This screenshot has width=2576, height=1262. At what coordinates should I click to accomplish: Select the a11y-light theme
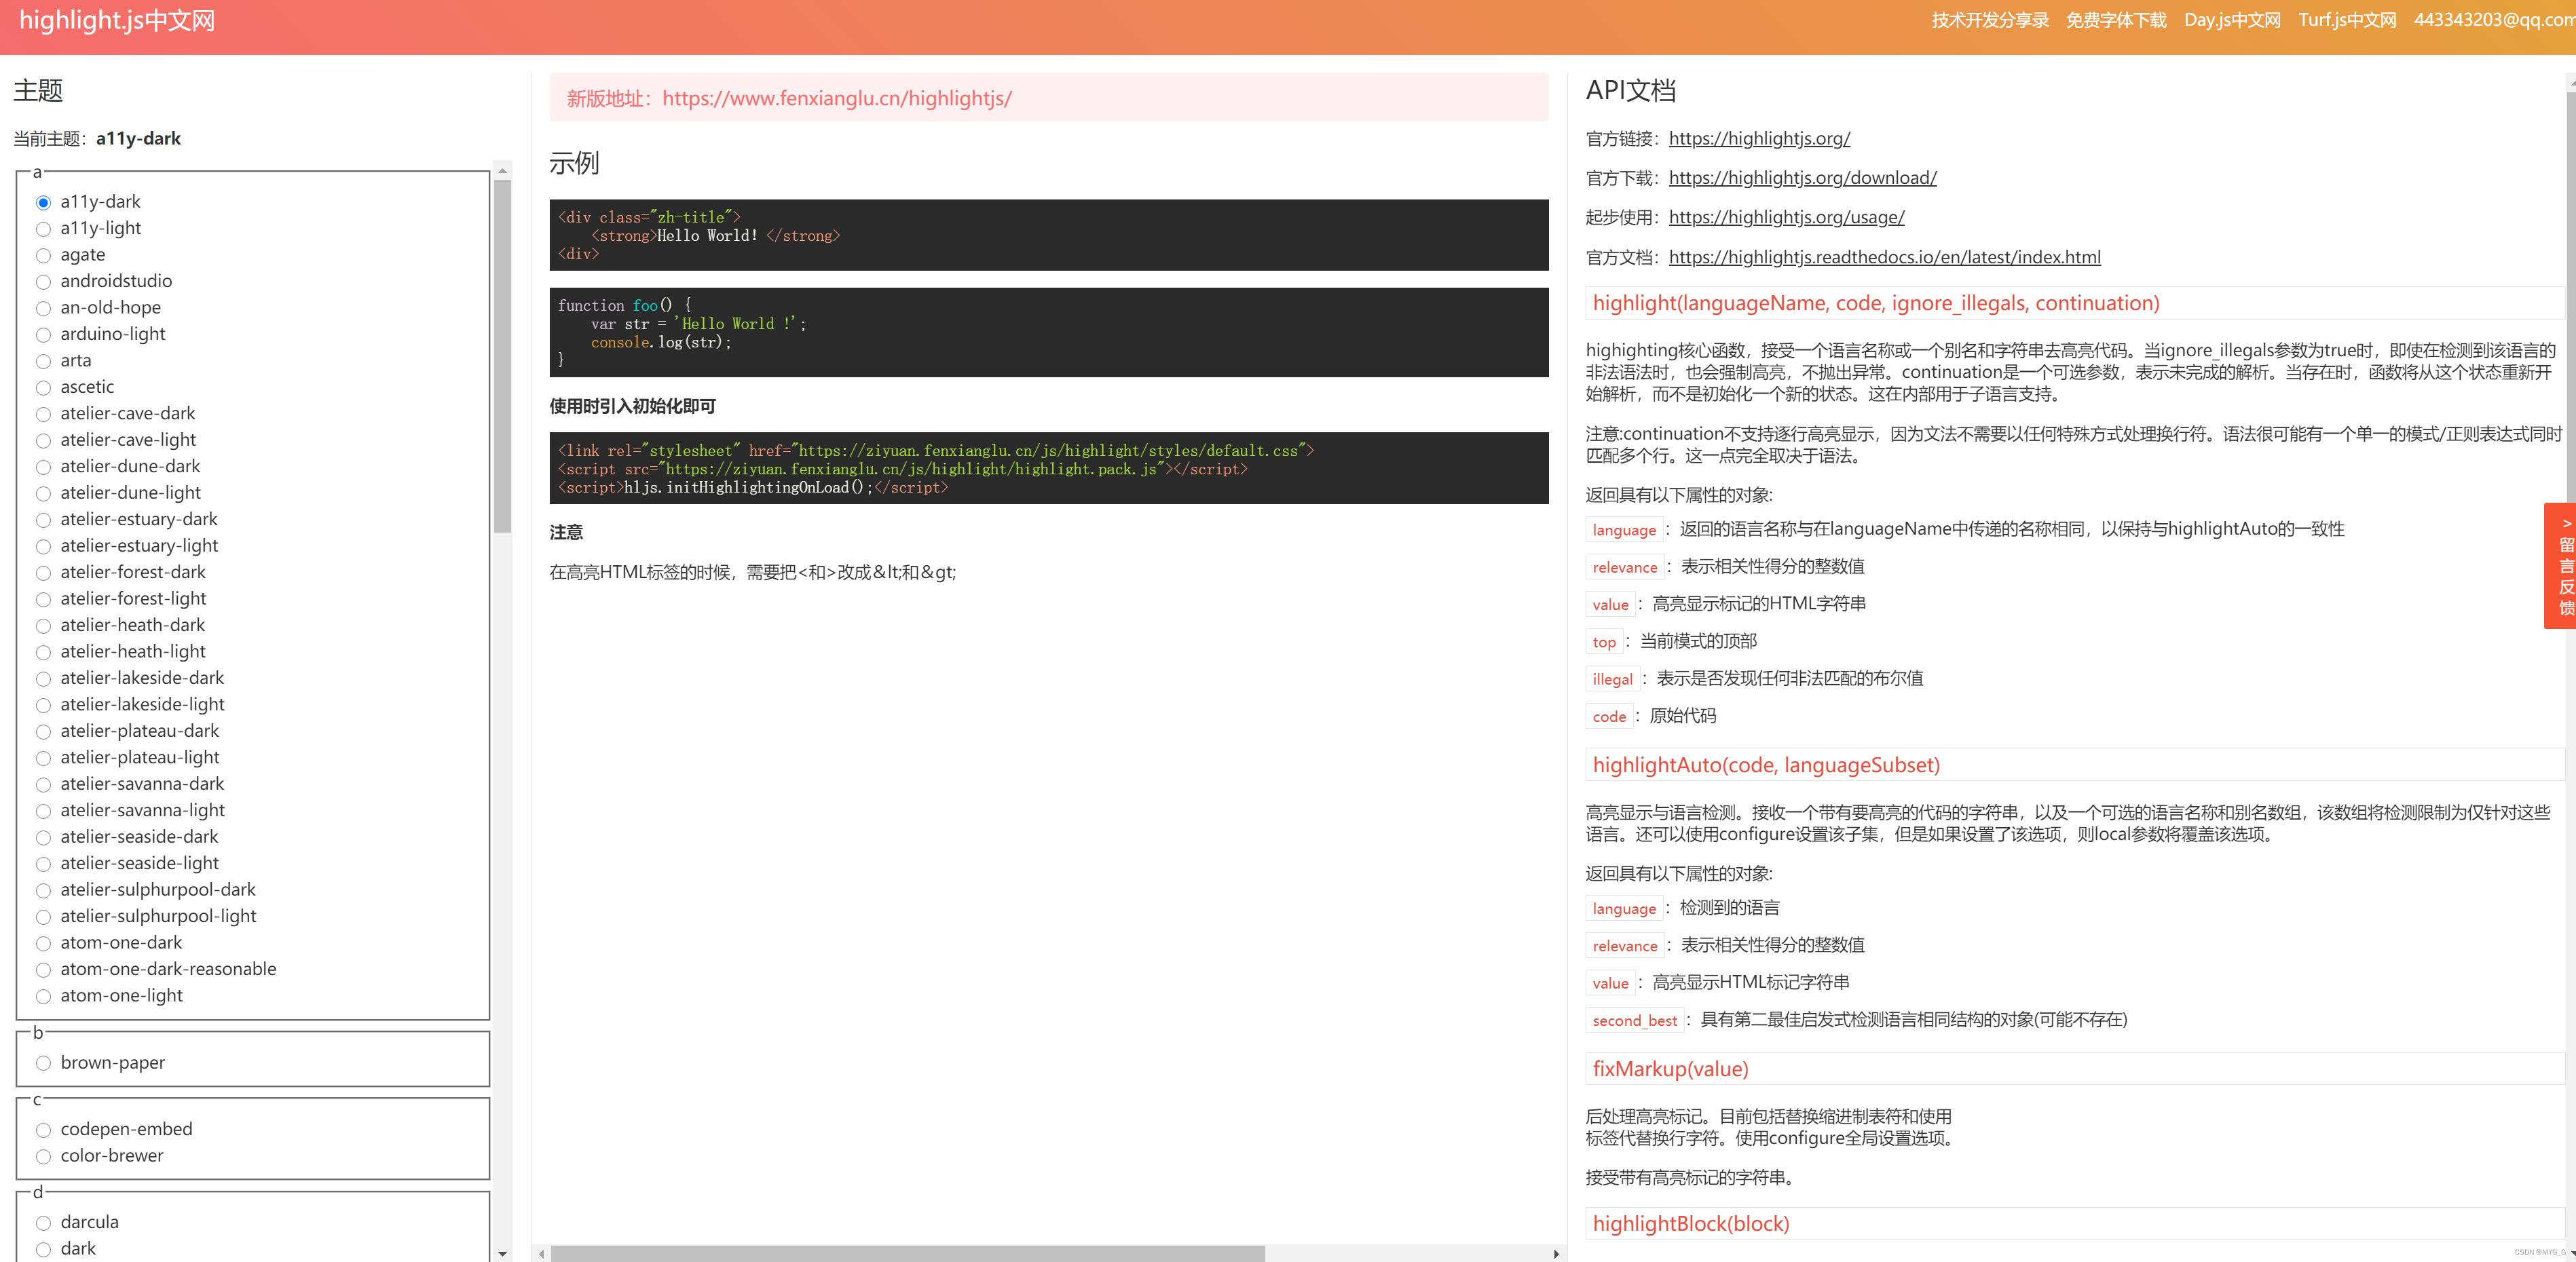coord(43,229)
